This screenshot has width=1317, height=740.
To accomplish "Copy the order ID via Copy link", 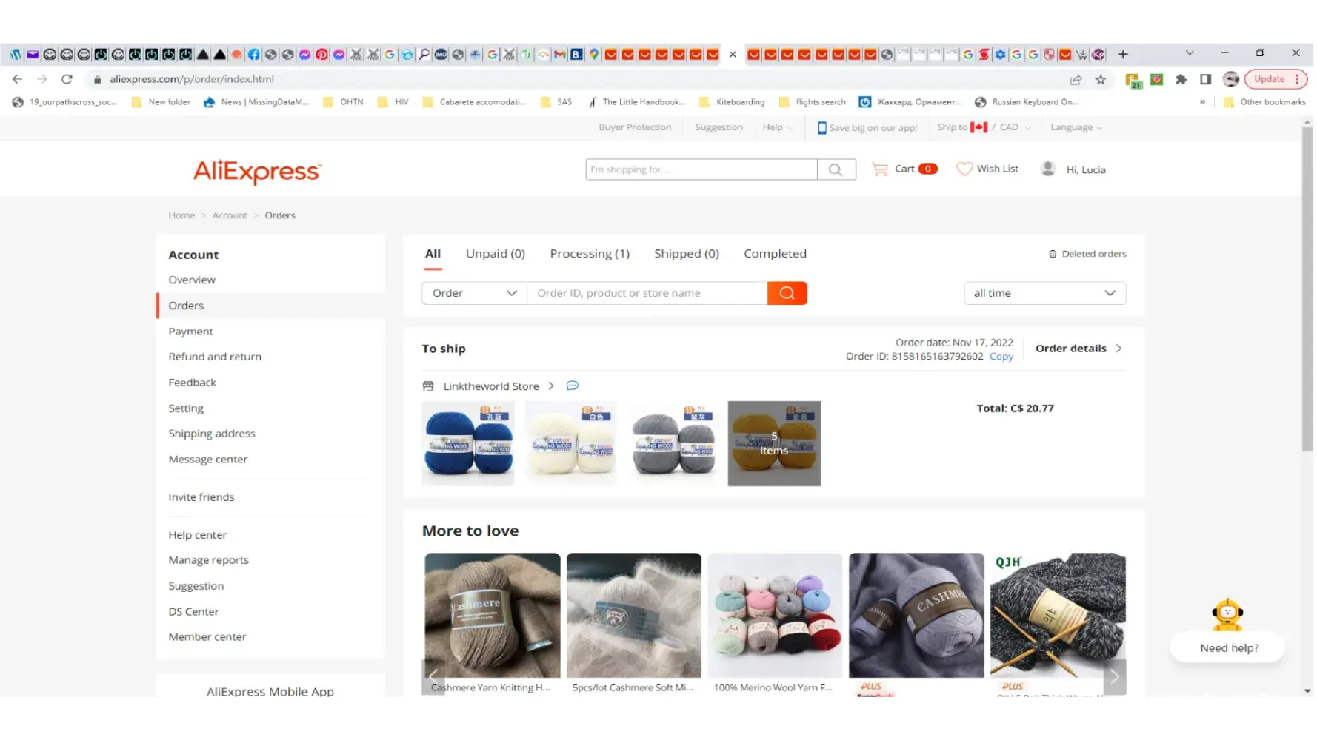I will (1001, 357).
